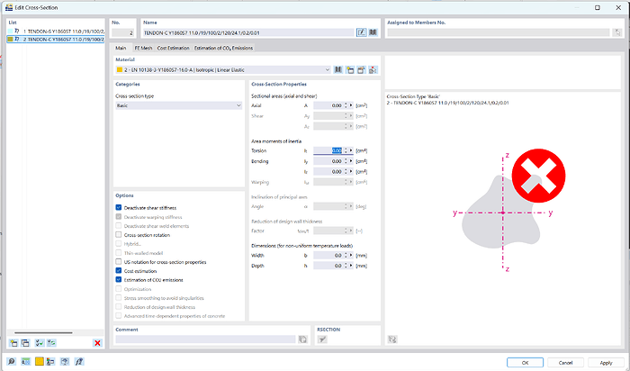Toggle Optimization checkbox

[x=119, y=288]
